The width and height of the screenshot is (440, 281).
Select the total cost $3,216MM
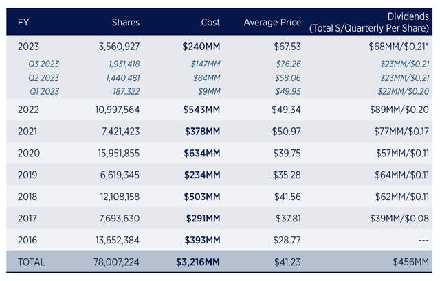[x=198, y=262]
